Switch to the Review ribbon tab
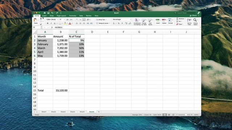232x130 pixels. (x=88, y=16)
